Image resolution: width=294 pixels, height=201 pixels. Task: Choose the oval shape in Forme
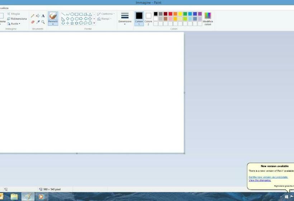[x=72, y=14]
